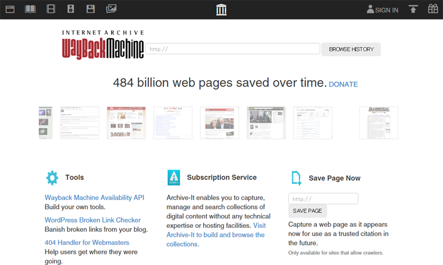This screenshot has height=265, width=443.
Task: Click the BROWSE HISTORY button
Action: pyautogui.click(x=351, y=49)
